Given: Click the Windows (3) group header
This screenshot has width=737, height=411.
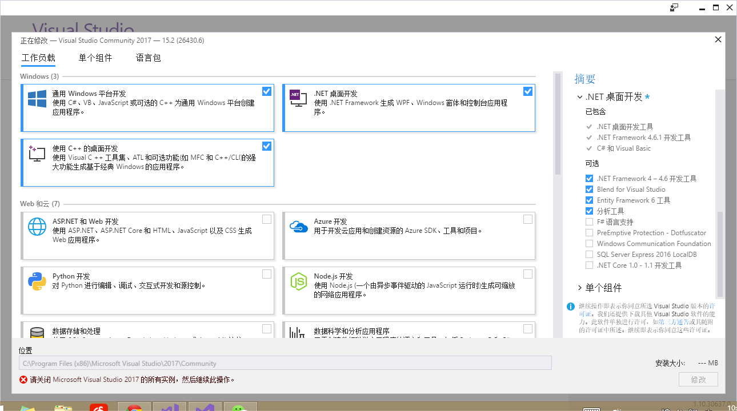Looking at the screenshot, I should click(x=39, y=76).
